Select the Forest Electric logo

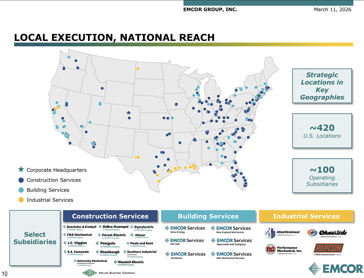[112, 236]
